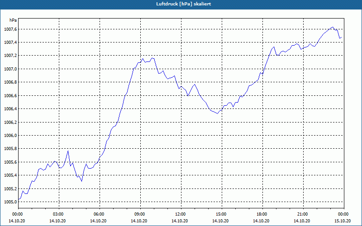Pick the y-axis label "1005,4"

[10, 175]
